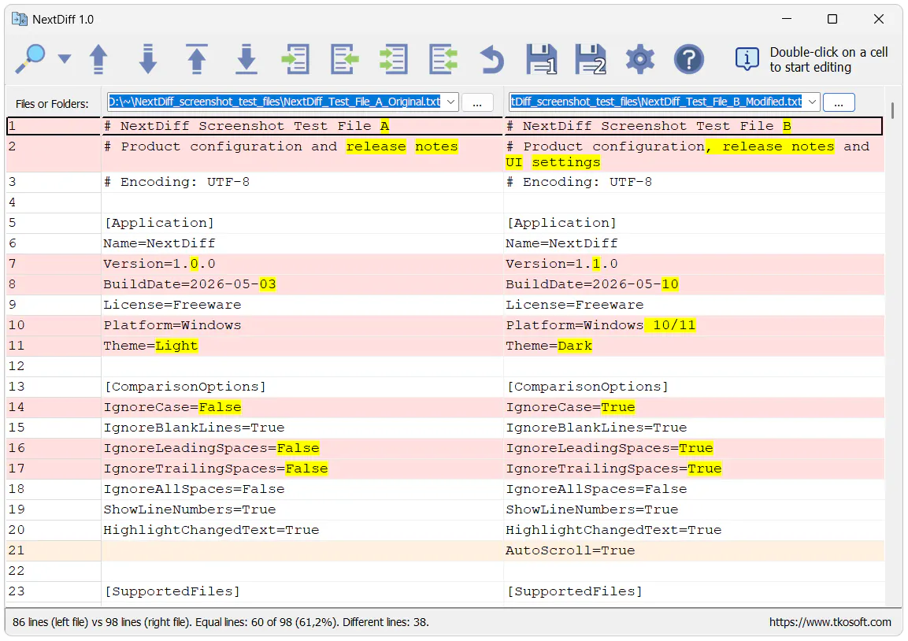Viewport: 908px width, 641px height.
Task: Go to next difference (down arrow)
Action: pyautogui.click(x=148, y=59)
